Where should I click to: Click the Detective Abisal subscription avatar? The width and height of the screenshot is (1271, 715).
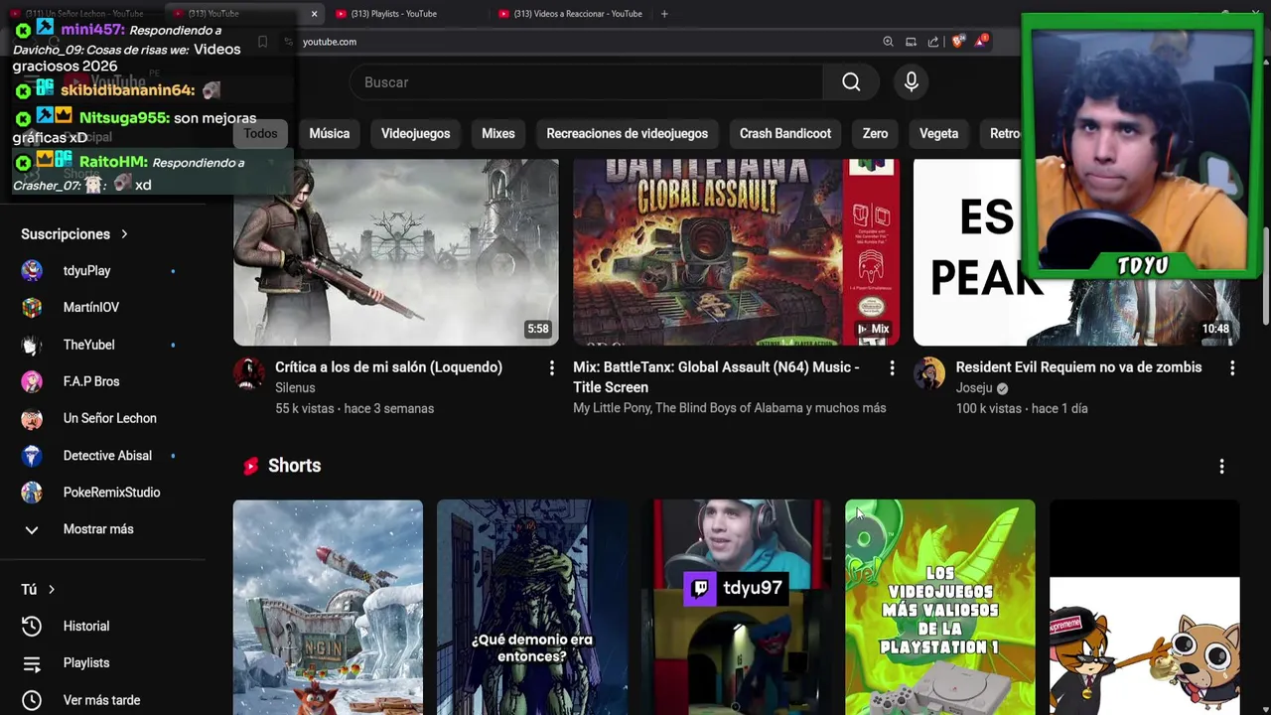[32, 456]
